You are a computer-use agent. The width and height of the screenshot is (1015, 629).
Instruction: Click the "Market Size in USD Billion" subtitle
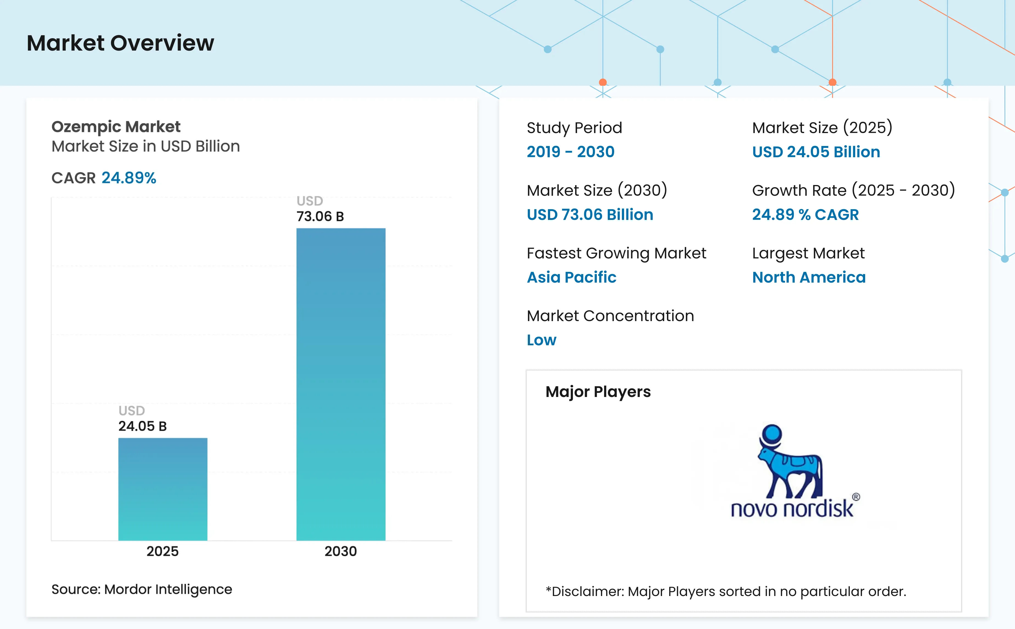point(146,147)
